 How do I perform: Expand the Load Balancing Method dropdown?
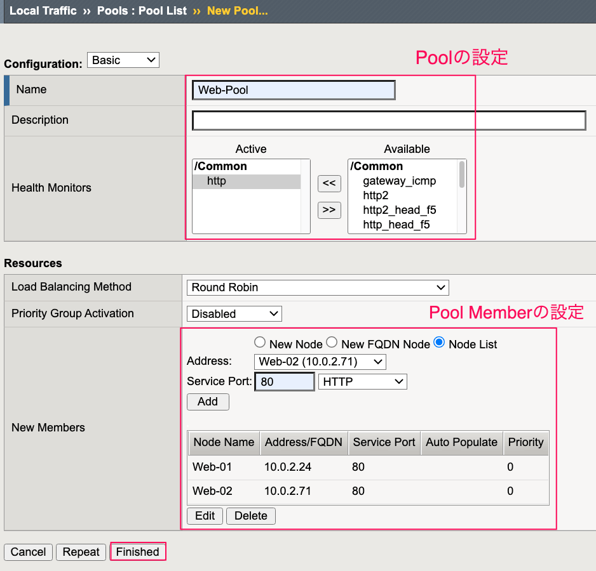pos(318,287)
